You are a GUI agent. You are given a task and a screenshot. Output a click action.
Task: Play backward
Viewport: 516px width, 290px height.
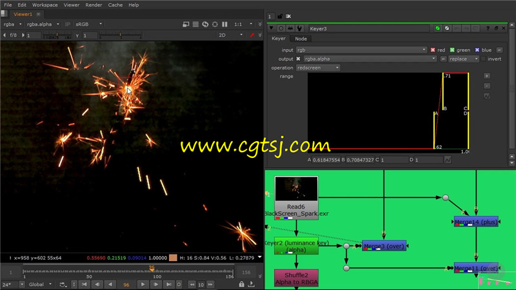tap(110, 284)
